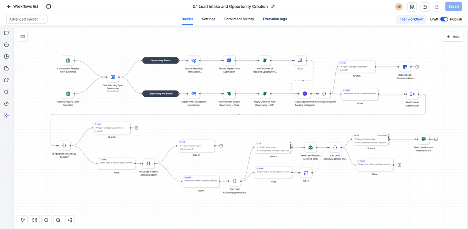Open the document icon in left sidebar

pos(6,69)
